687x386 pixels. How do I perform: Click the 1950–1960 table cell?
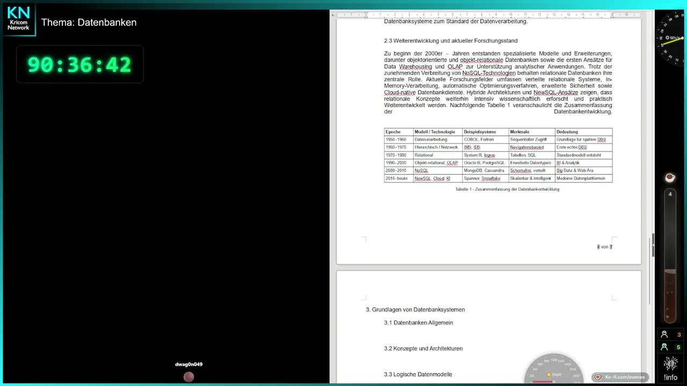[x=399, y=139]
